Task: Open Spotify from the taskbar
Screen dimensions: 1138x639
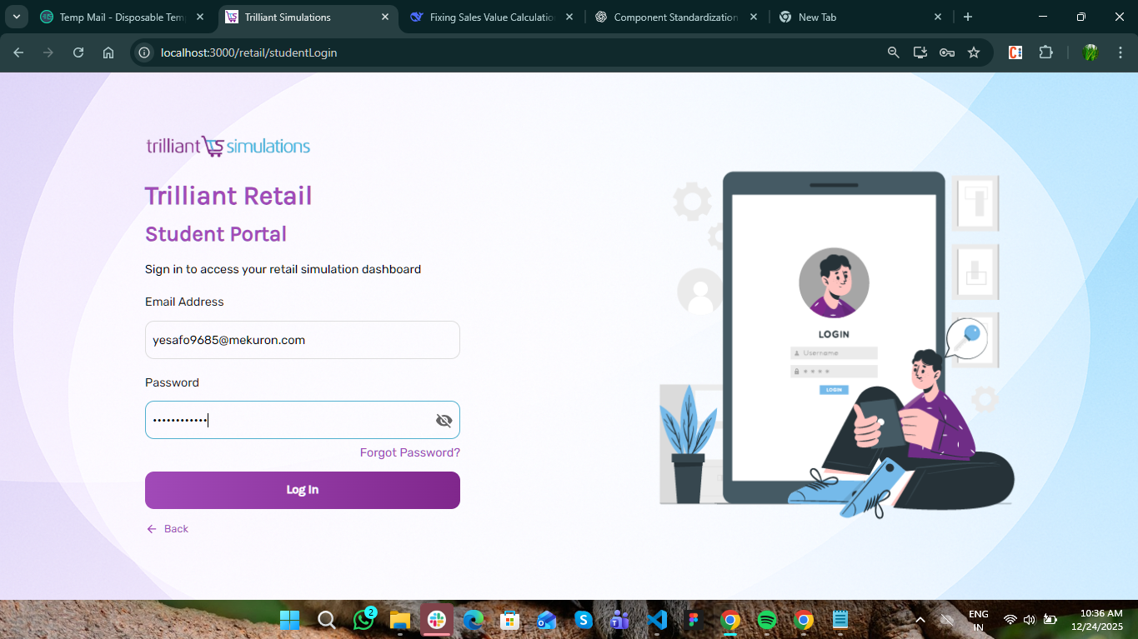Action: tap(767, 620)
